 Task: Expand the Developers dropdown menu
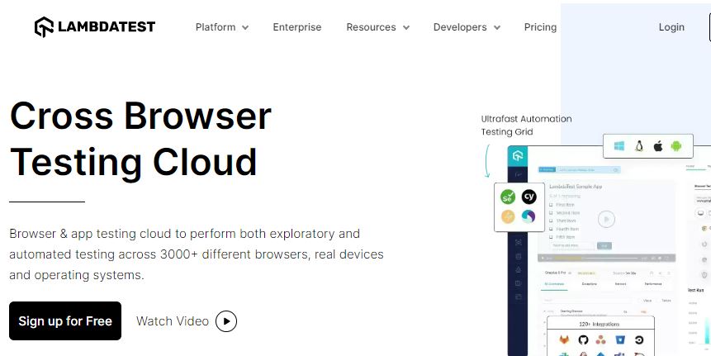click(x=467, y=27)
